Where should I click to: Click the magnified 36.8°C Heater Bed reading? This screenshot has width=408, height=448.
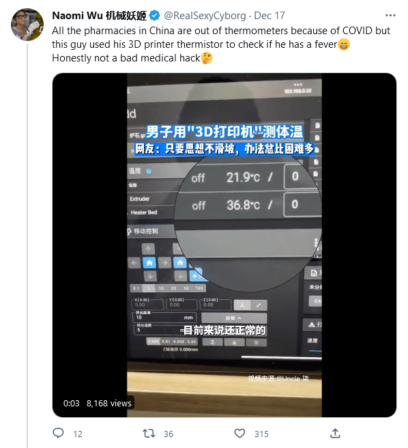click(x=244, y=205)
